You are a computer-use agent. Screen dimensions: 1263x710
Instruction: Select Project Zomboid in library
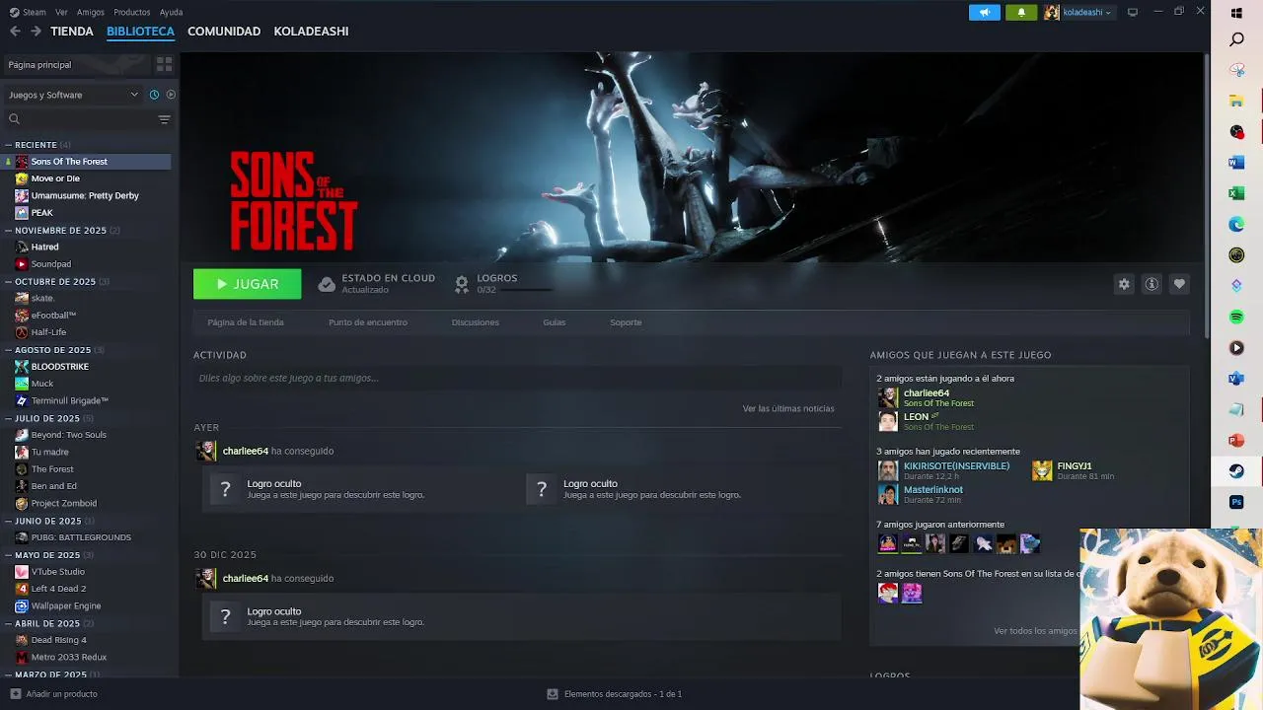[64, 503]
